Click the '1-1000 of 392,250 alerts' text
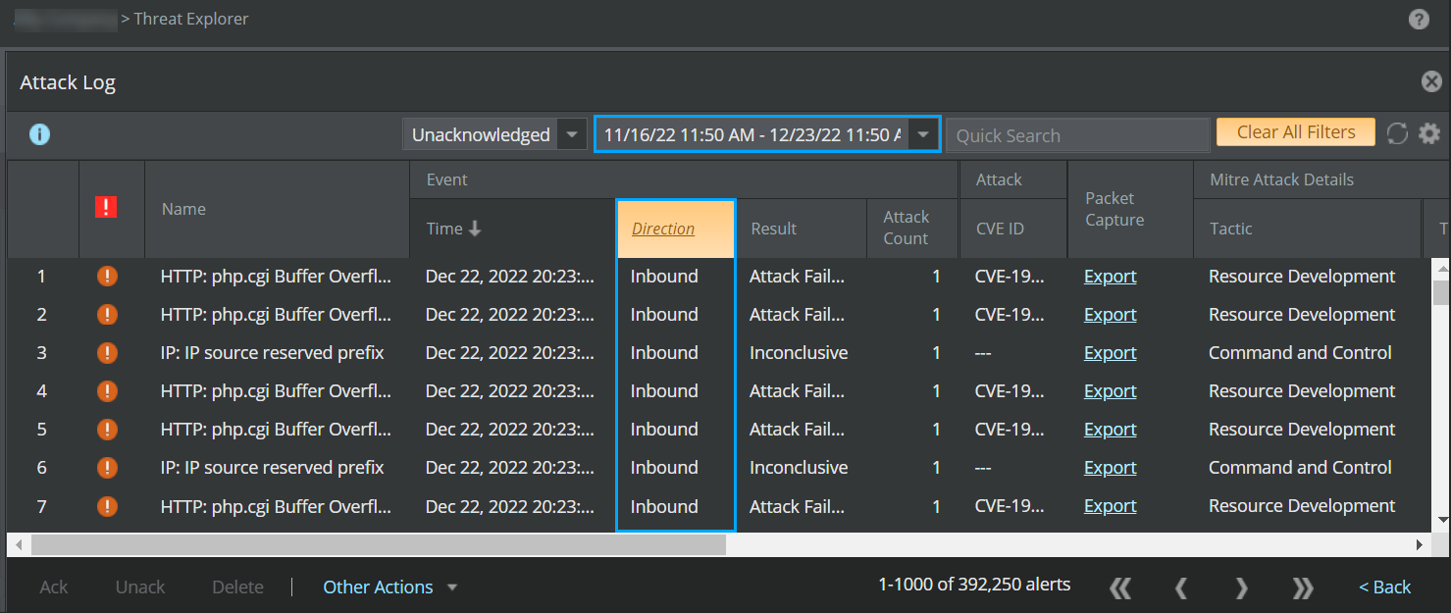This screenshot has width=1451, height=613. click(974, 585)
